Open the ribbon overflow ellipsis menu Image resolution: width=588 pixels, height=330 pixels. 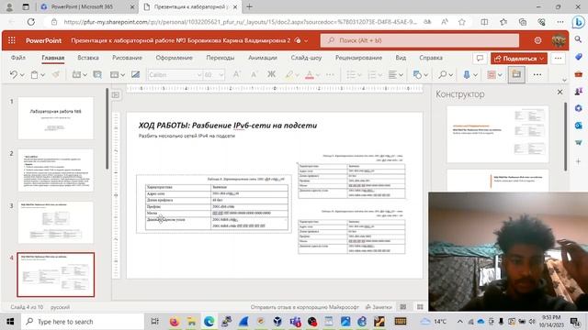pyautogui.click(x=537, y=75)
